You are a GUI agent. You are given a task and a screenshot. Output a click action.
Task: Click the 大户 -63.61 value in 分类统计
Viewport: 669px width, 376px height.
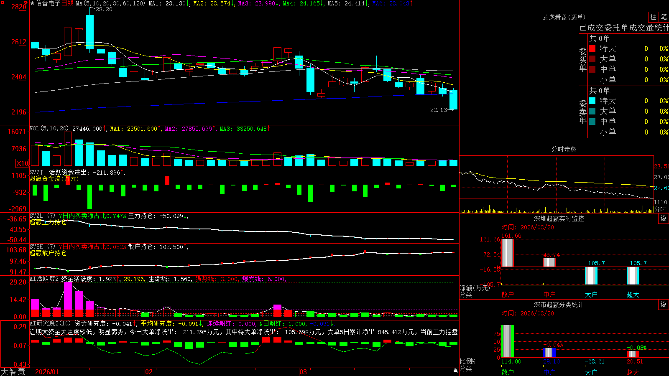[x=595, y=361]
